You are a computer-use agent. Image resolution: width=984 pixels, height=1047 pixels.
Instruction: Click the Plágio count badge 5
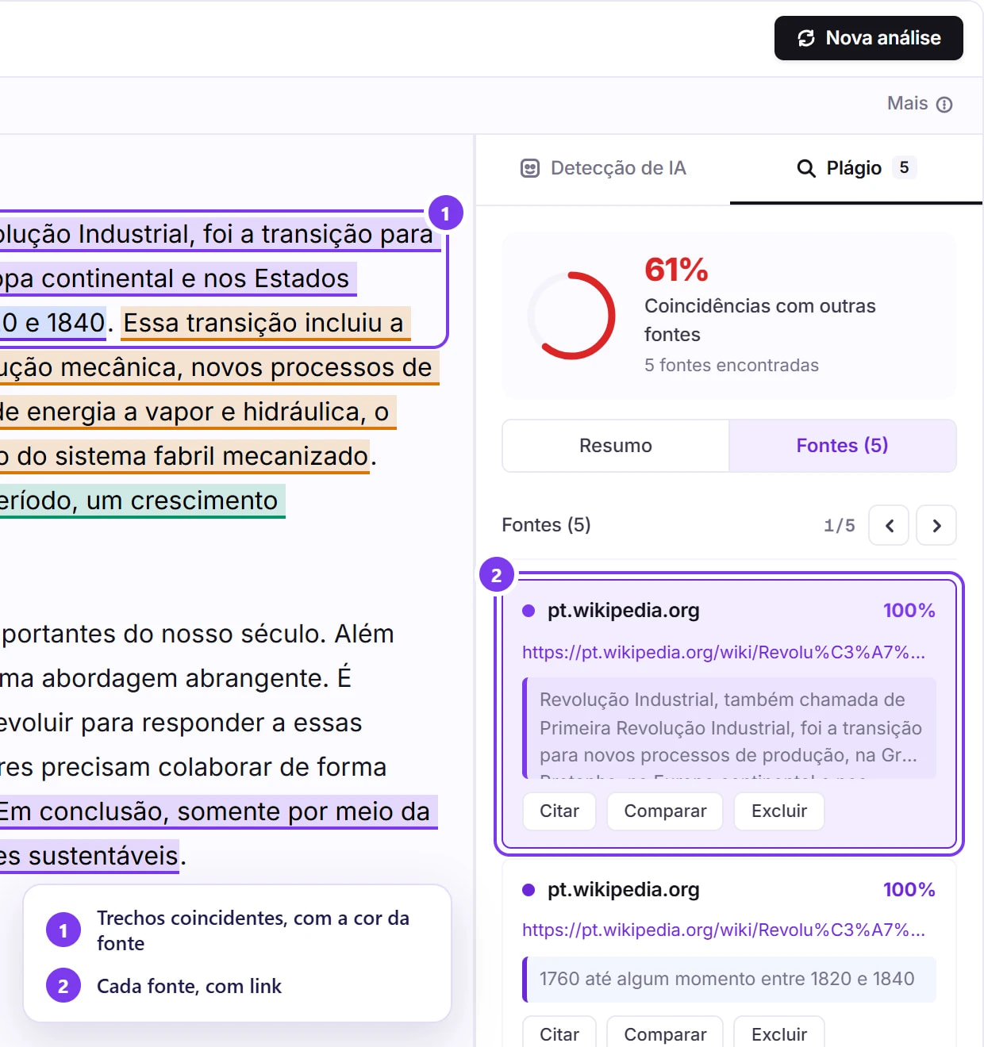coord(904,167)
